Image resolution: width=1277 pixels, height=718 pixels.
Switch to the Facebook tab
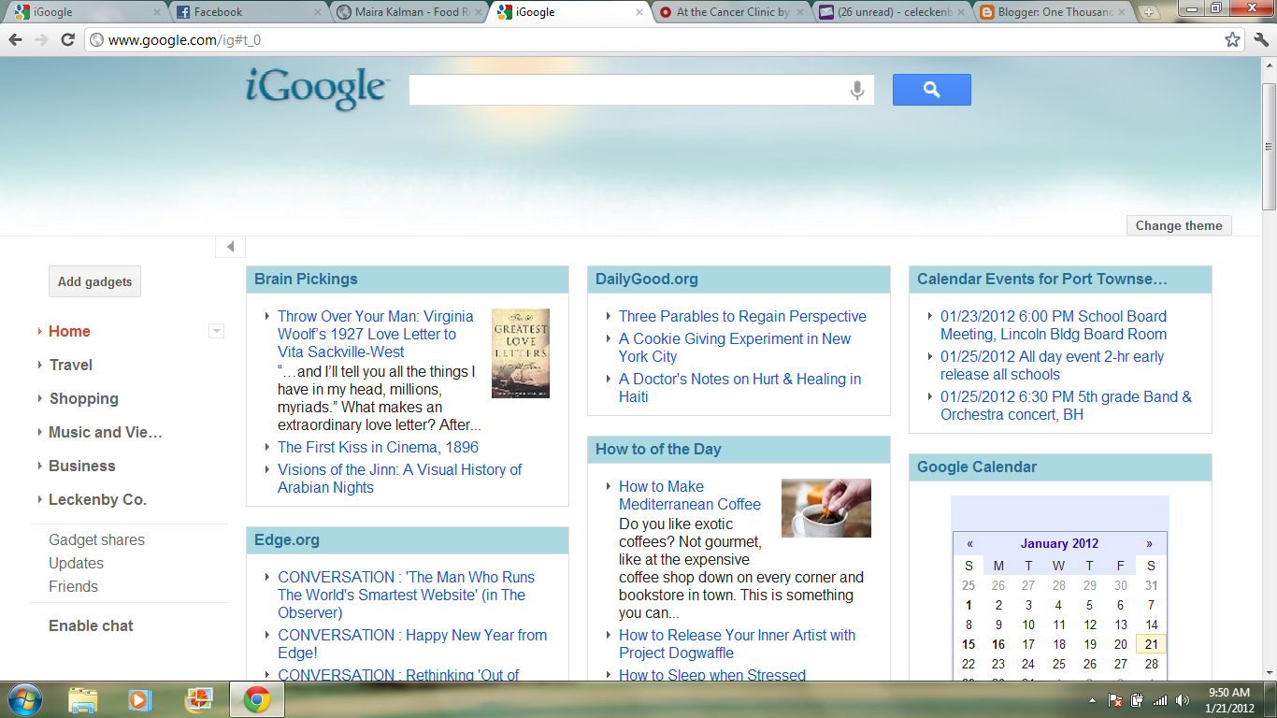click(x=248, y=12)
